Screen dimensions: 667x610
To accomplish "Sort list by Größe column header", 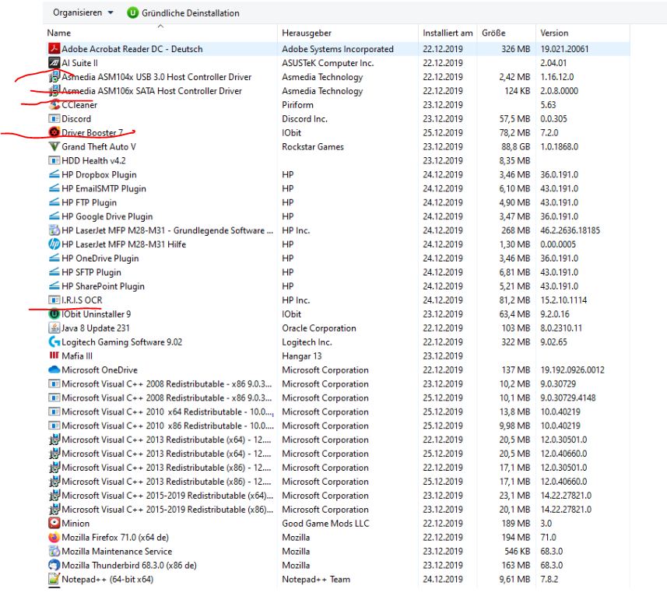I will tap(493, 33).
